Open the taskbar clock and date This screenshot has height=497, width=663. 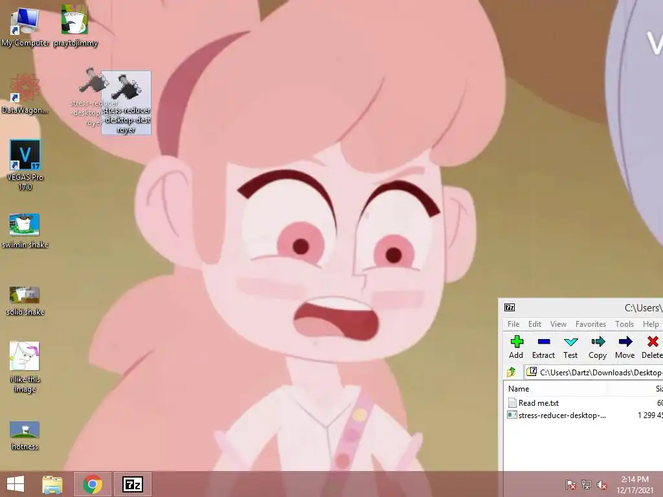[635, 484]
